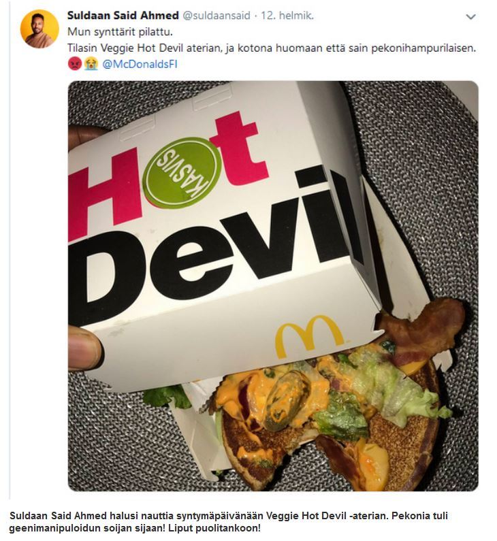The height and width of the screenshot is (541, 497).
Task: Click Suldaan Said Ahmed's profile avatar
Action: [x=39, y=29]
